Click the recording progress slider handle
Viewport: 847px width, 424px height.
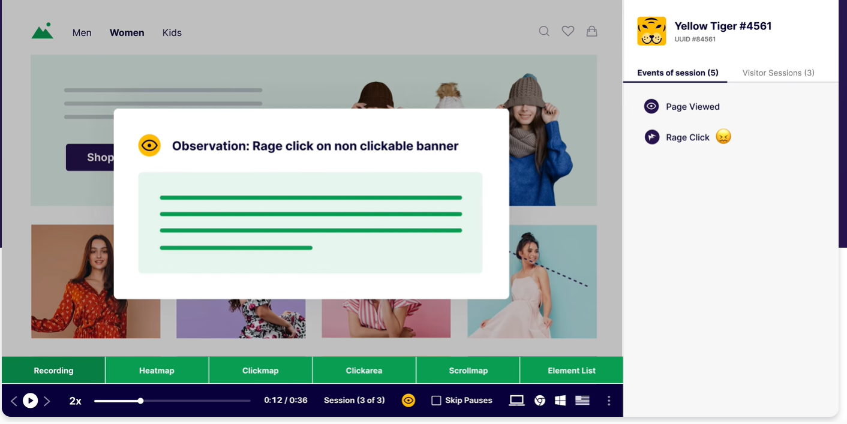pyautogui.click(x=140, y=401)
